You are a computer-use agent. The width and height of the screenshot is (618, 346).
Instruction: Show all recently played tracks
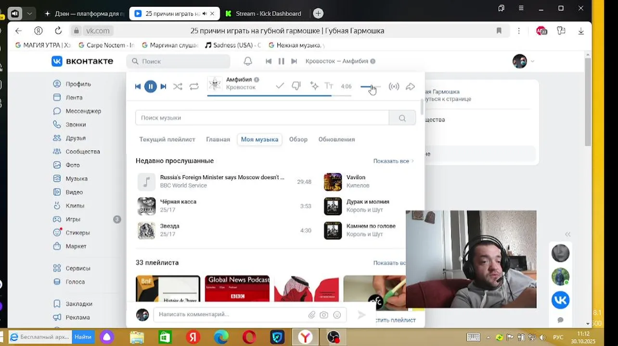(x=393, y=161)
